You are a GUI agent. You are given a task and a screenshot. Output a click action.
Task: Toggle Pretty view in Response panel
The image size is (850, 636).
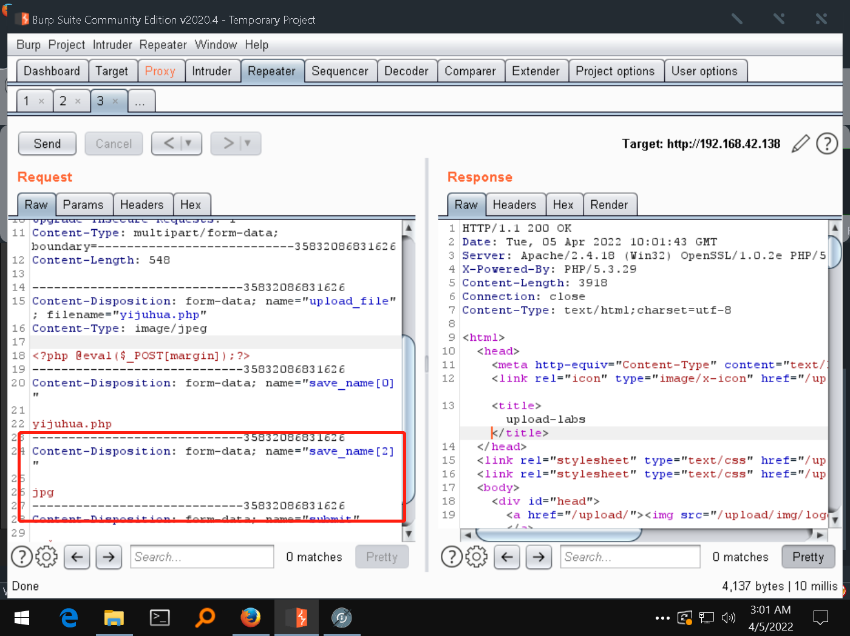808,557
